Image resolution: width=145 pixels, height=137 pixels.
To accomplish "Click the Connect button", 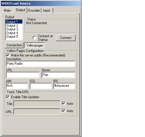I will pyautogui.click(x=66, y=38).
